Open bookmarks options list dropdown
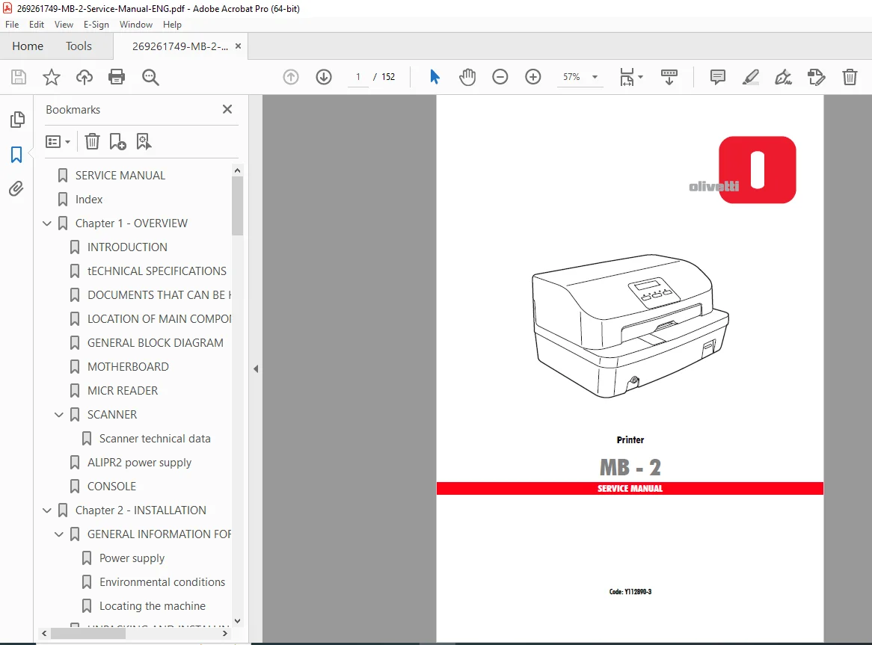This screenshot has height=645, width=872. (58, 142)
